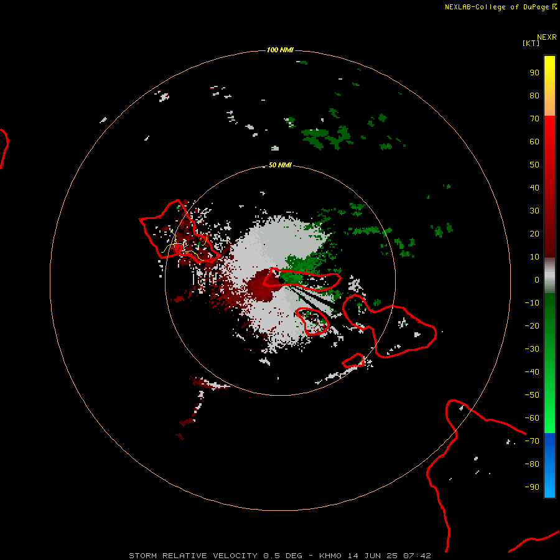Click the 60 value on velocity scale
Image resolution: width=560 pixels, height=560 pixels.
click(534, 141)
